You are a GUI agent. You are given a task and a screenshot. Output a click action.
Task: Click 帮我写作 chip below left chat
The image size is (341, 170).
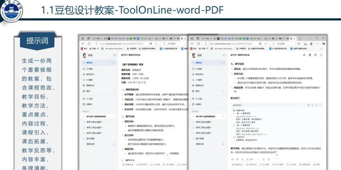142,165
